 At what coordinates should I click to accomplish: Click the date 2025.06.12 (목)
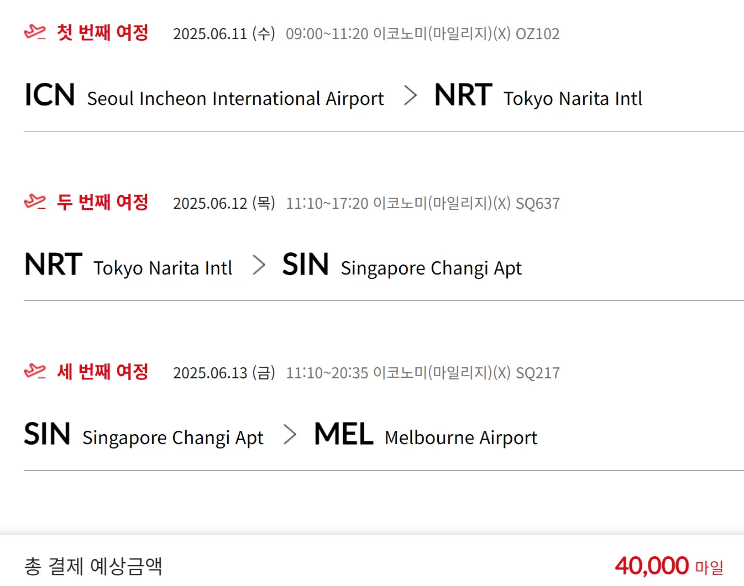click(x=224, y=203)
